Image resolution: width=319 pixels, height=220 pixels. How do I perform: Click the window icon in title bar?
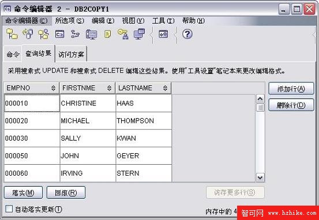click(7, 9)
